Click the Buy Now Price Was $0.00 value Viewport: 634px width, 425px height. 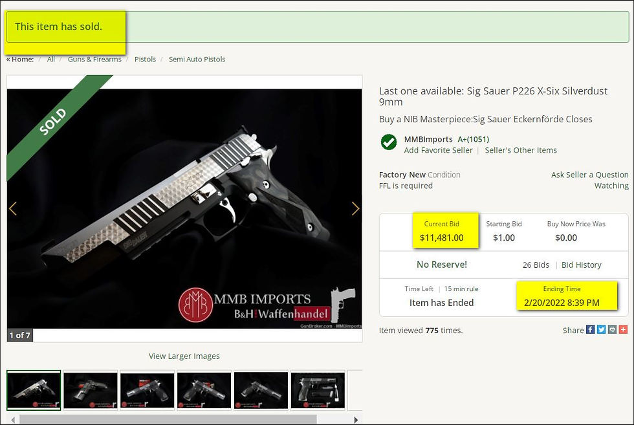566,238
